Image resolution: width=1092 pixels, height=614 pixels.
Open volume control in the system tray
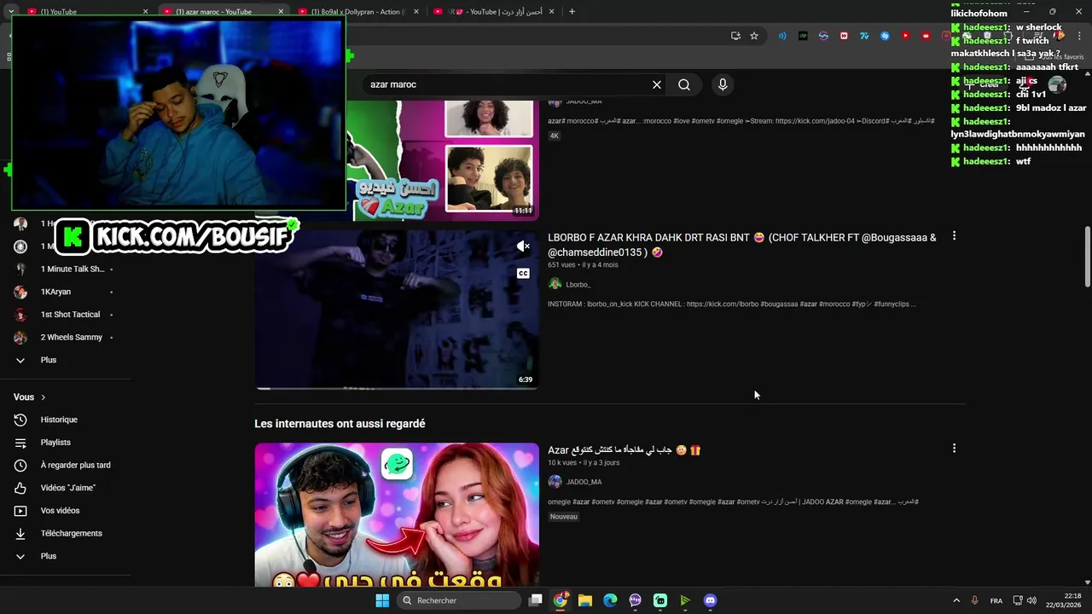[x=1031, y=600]
